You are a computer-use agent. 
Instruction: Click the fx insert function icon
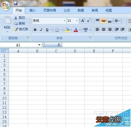59,45
